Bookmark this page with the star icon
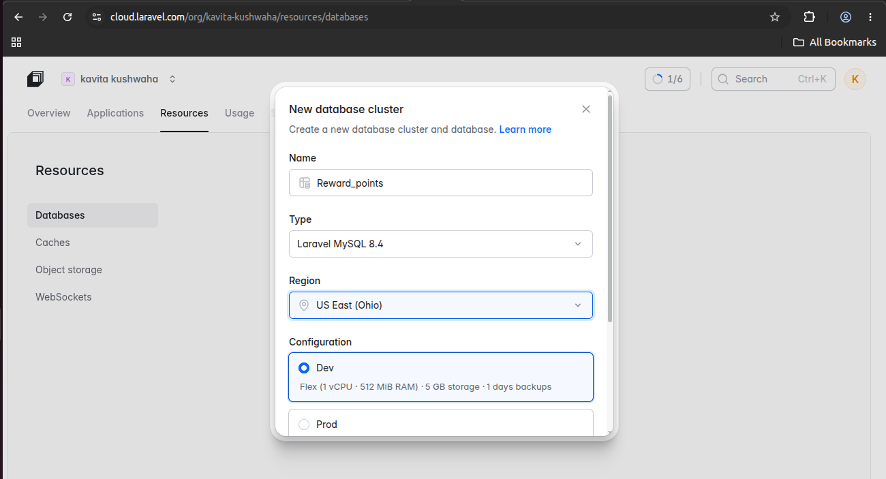The image size is (886, 479). point(775,17)
